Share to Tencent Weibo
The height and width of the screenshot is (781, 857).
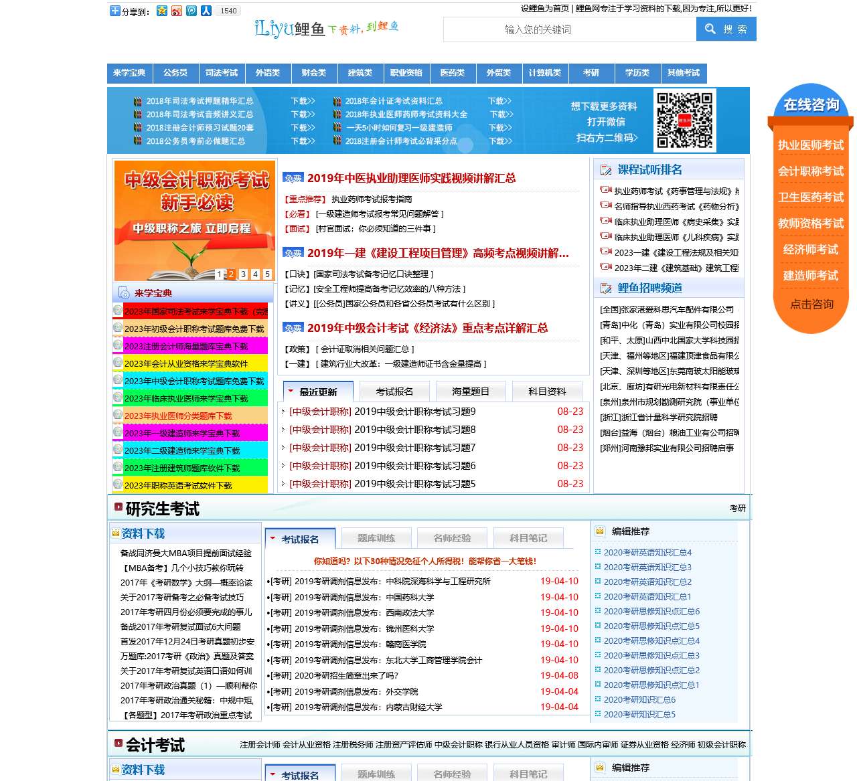(191, 11)
